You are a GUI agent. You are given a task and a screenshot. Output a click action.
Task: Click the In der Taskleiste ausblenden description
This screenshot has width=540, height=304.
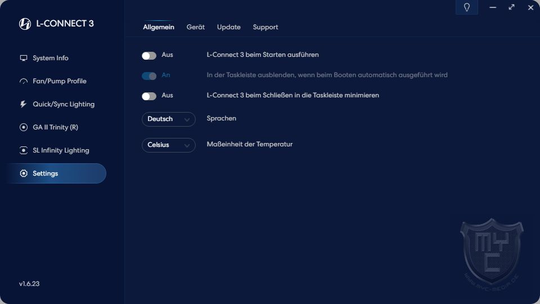(x=327, y=75)
